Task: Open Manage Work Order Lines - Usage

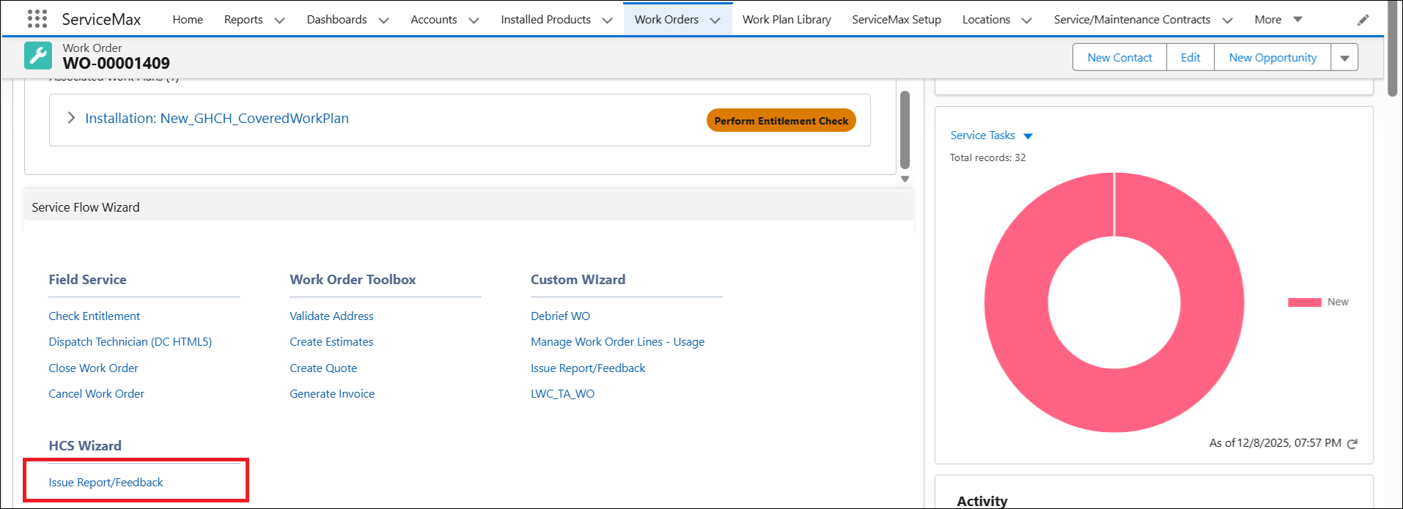Action: [x=617, y=342]
